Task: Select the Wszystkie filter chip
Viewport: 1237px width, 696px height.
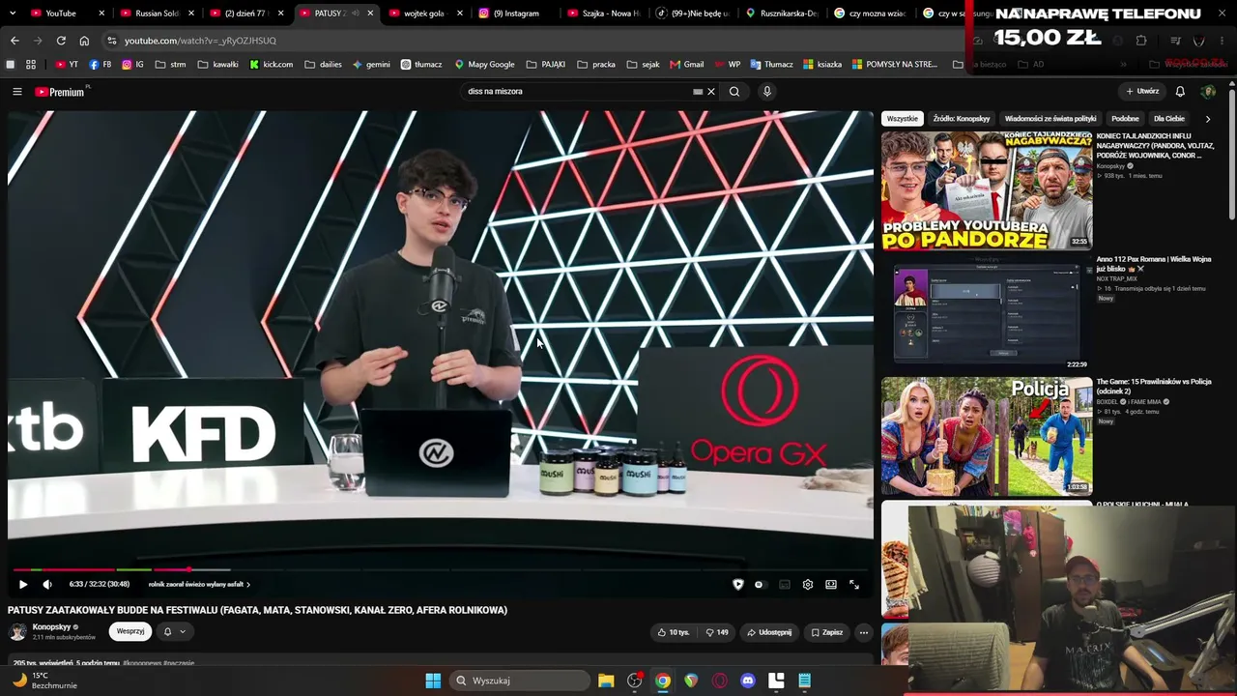Action: pyautogui.click(x=903, y=119)
